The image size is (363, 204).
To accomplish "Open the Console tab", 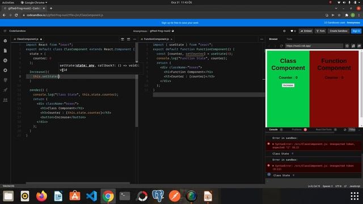I will [273, 130].
